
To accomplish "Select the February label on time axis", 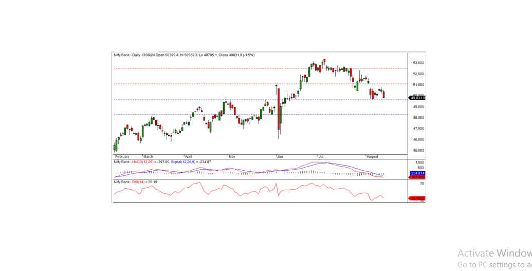I will point(122,157).
